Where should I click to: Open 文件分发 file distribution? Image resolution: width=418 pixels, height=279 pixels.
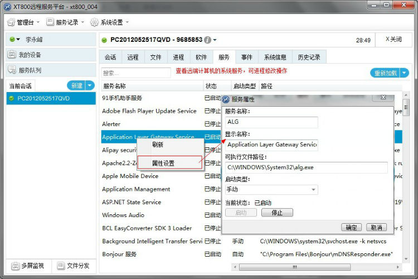point(60,266)
